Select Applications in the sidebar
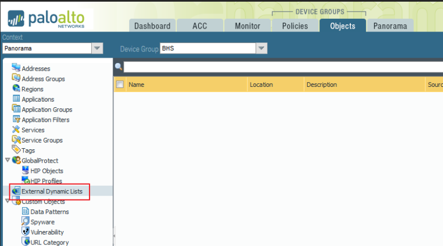The image size is (443, 246). (x=38, y=100)
